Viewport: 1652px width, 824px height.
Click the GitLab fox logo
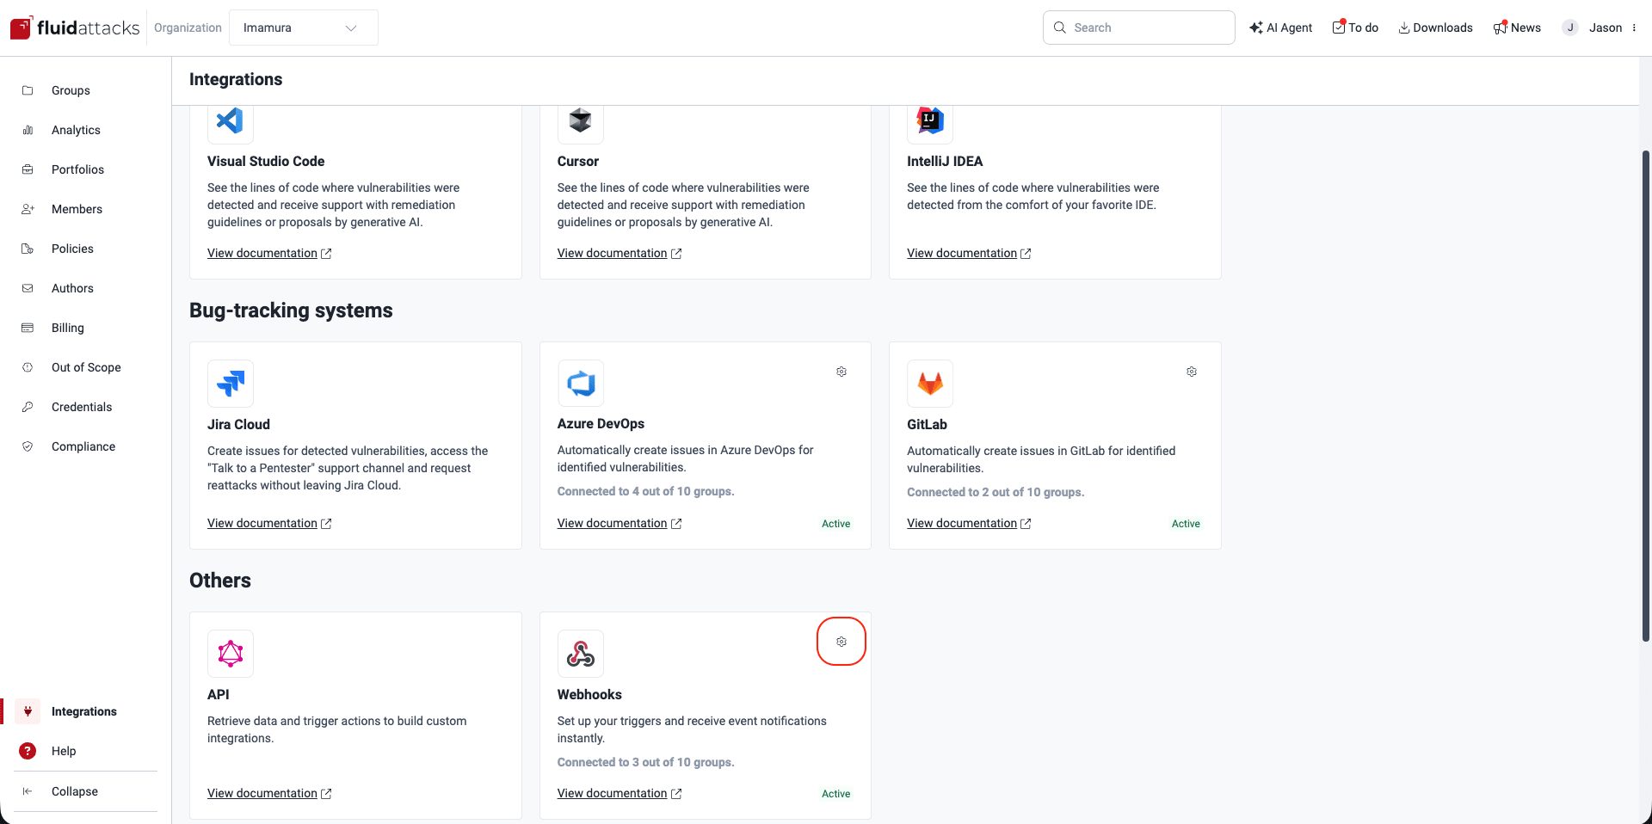tap(930, 384)
